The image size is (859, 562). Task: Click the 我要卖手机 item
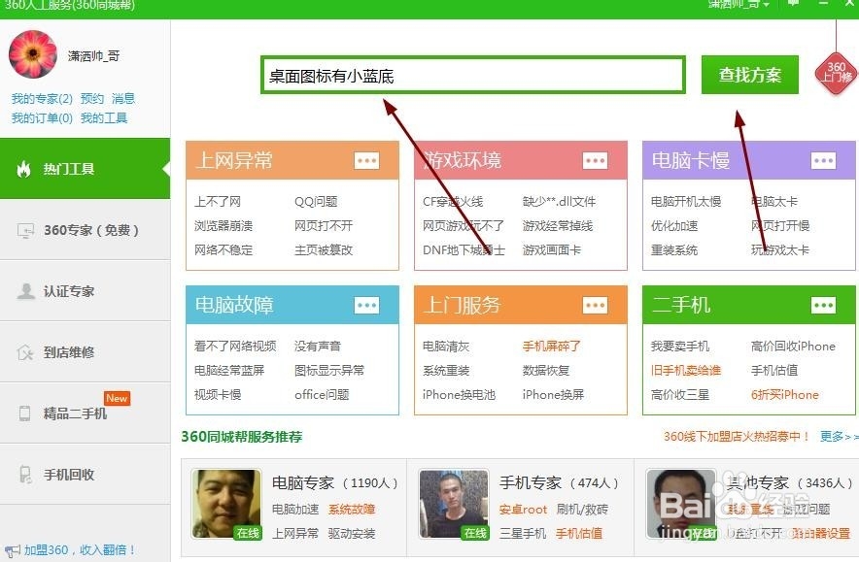pyautogui.click(x=680, y=347)
